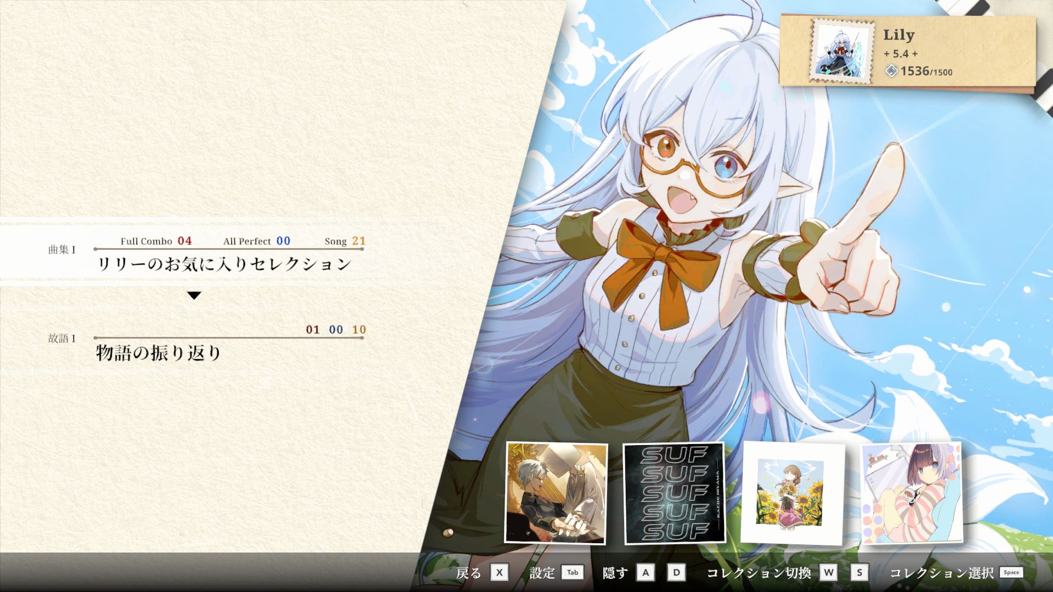Select the リリーのお気に入りセレクション collection

tap(224, 264)
